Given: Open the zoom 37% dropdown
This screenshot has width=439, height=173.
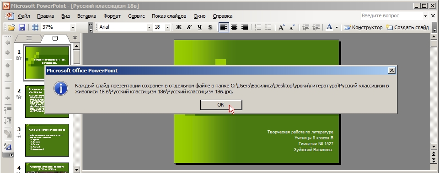Looking at the screenshot, I should tap(73, 27).
